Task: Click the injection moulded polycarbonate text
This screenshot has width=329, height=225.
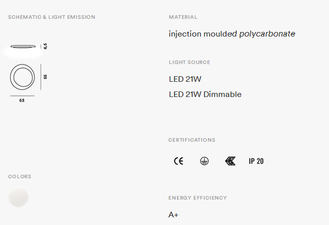Action: [x=232, y=34]
